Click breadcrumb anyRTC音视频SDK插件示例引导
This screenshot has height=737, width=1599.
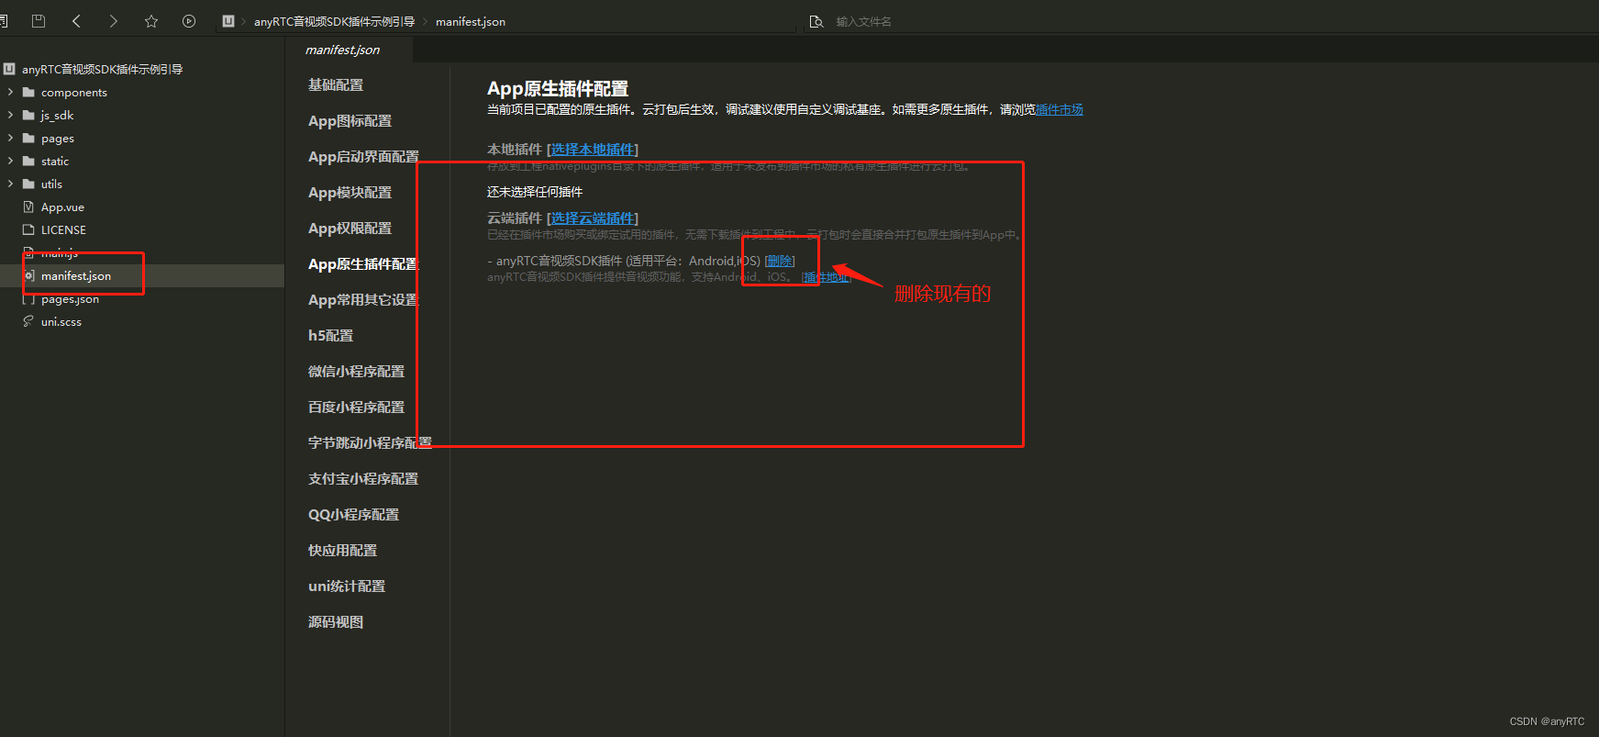[334, 21]
